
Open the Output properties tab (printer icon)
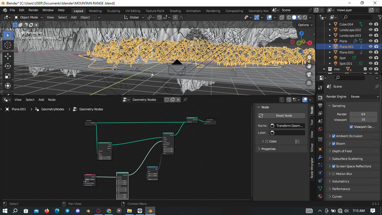pos(320,105)
